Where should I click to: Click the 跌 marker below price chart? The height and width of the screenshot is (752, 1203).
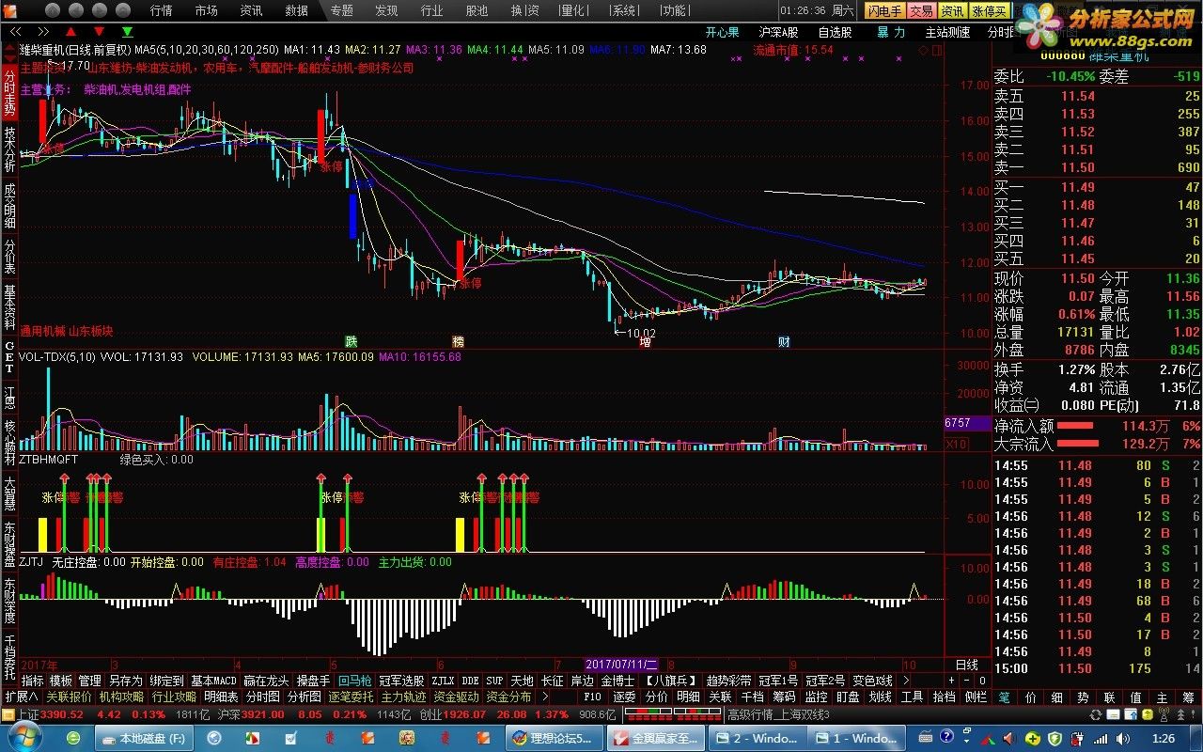pyautogui.click(x=351, y=341)
